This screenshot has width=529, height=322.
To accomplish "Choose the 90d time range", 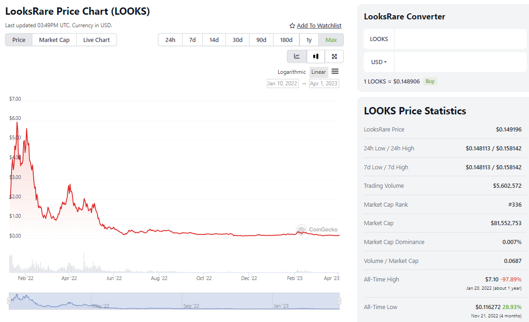I will (x=261, y=40).
